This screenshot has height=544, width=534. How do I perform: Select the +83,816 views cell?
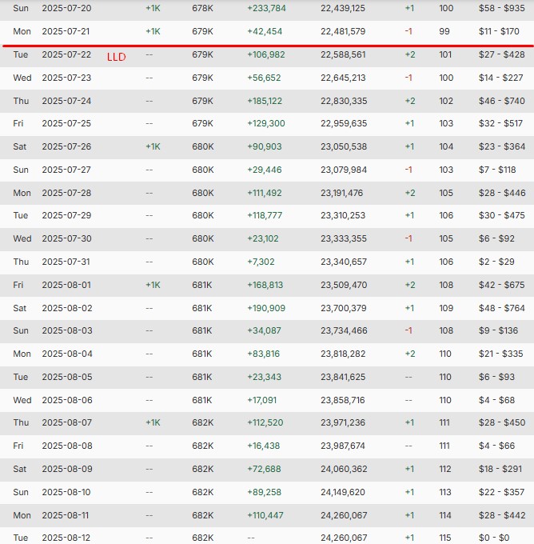coord(263,354)
